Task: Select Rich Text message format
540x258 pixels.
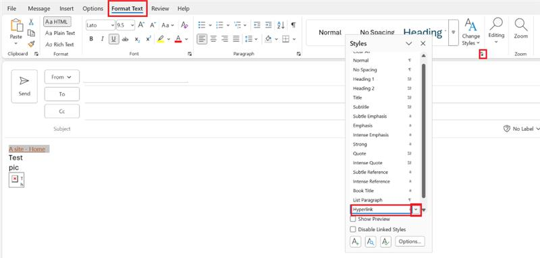Action: point(59,44)
